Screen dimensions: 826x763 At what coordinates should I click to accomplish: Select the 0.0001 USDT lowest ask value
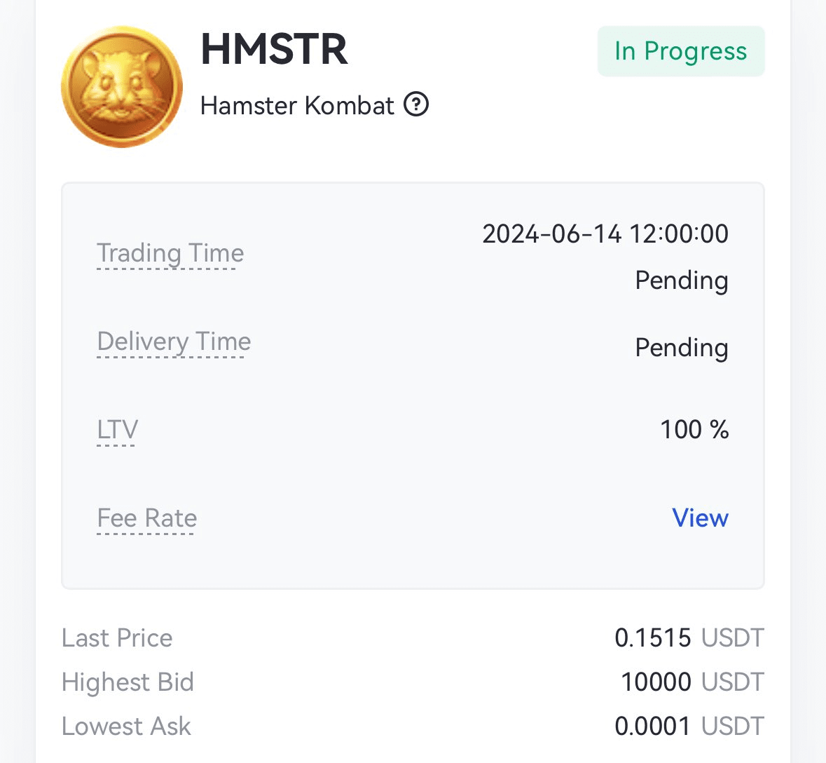point(689,726)
